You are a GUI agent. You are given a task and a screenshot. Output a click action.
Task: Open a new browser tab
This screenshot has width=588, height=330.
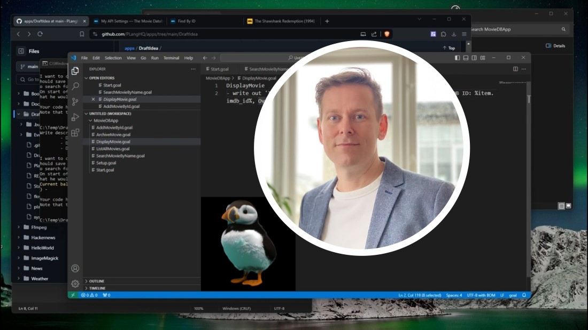[x=327, y=21]
